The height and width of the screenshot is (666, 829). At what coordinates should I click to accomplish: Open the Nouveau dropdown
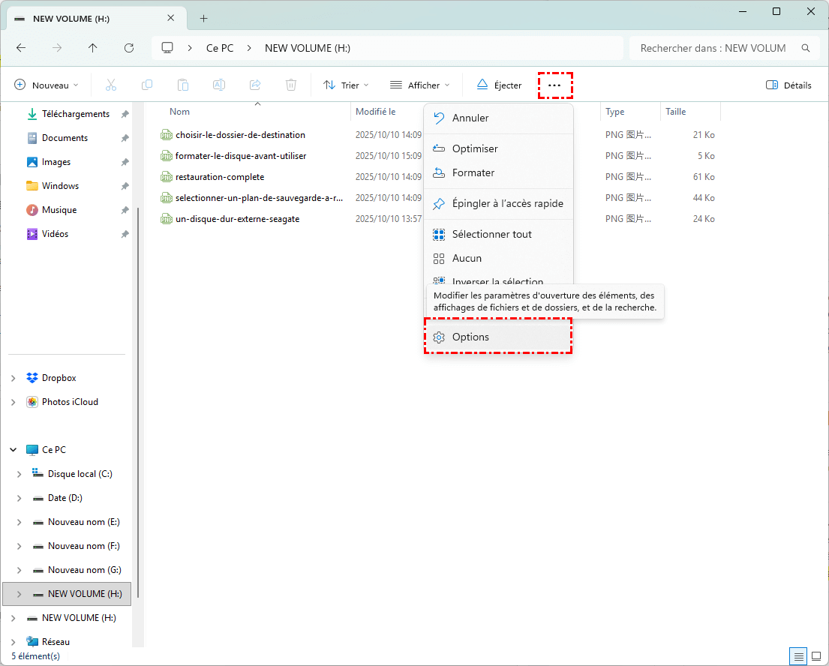[47, 85]
